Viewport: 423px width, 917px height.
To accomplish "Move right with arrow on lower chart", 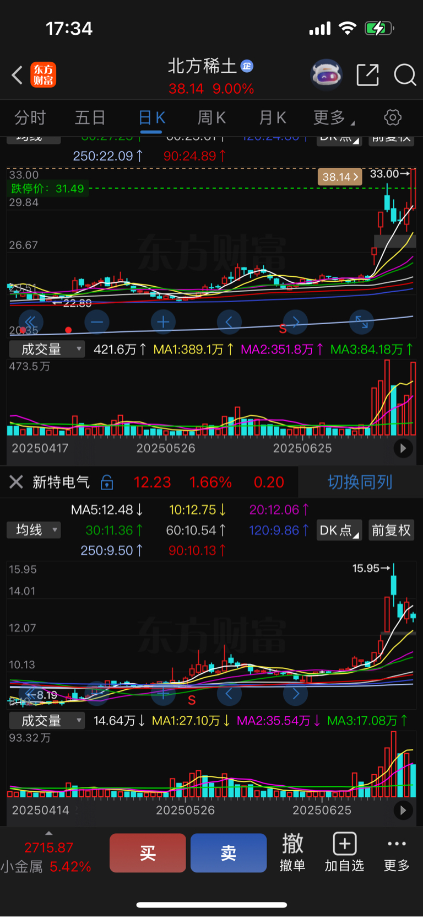I will pos(296,694).
